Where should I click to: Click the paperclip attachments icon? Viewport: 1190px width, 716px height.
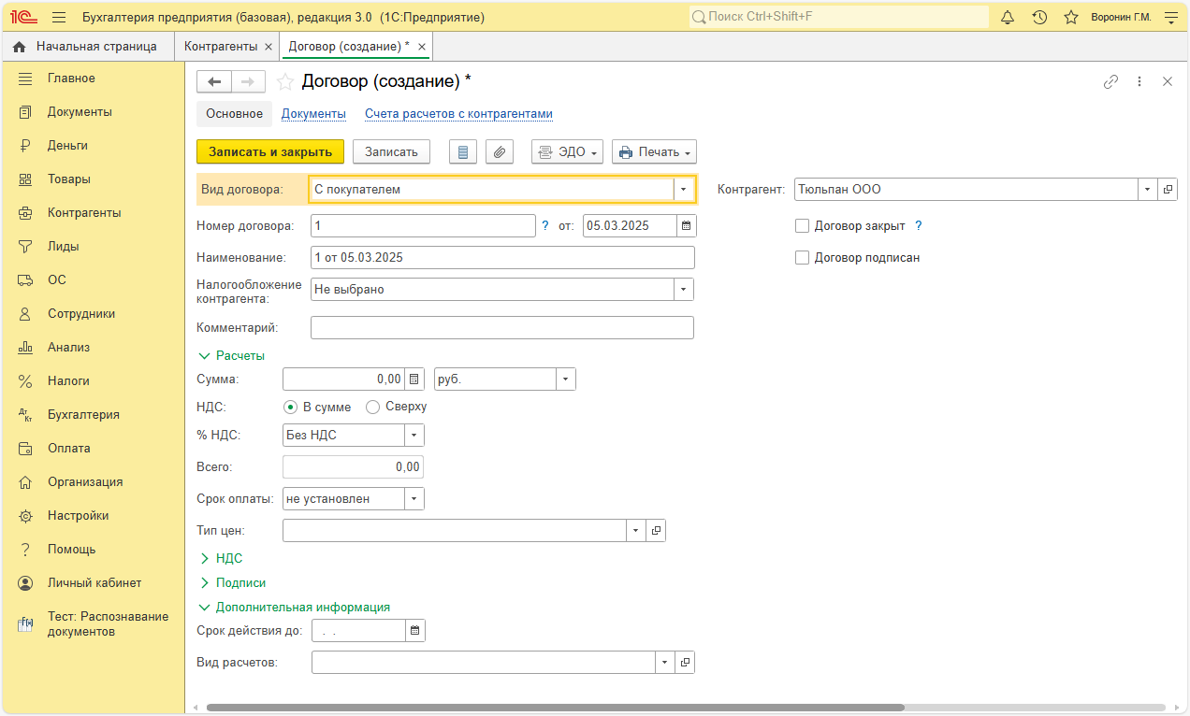click(x=500, y=151)
